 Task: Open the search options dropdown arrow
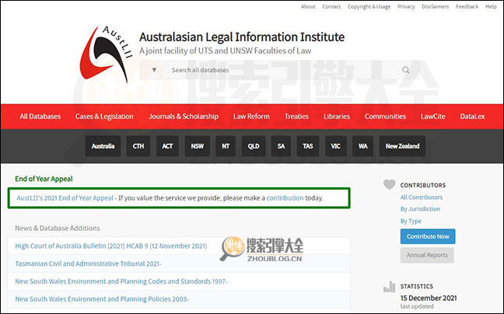154,70
